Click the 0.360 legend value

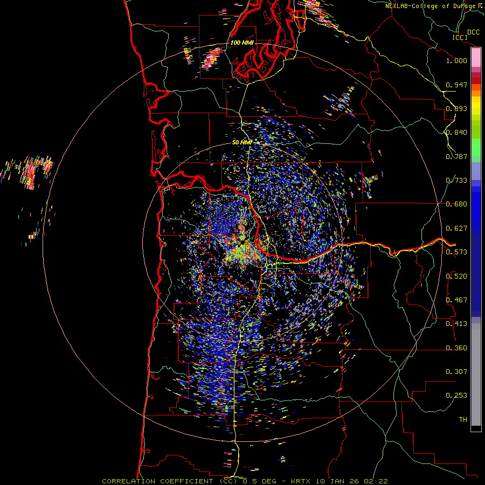pos(456,348)
